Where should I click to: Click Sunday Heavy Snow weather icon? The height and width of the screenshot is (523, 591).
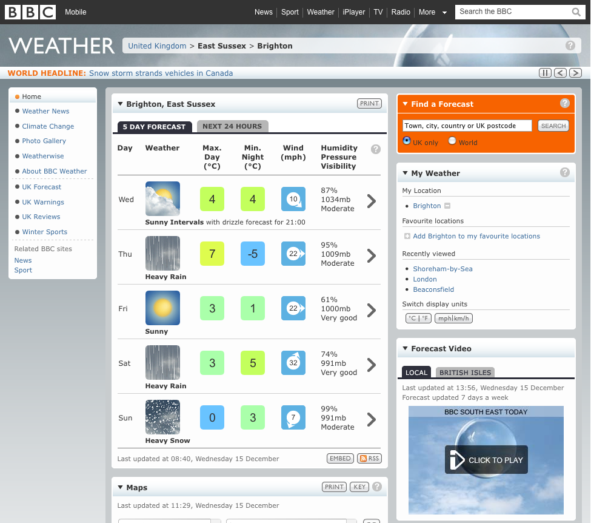click(163, 417)
